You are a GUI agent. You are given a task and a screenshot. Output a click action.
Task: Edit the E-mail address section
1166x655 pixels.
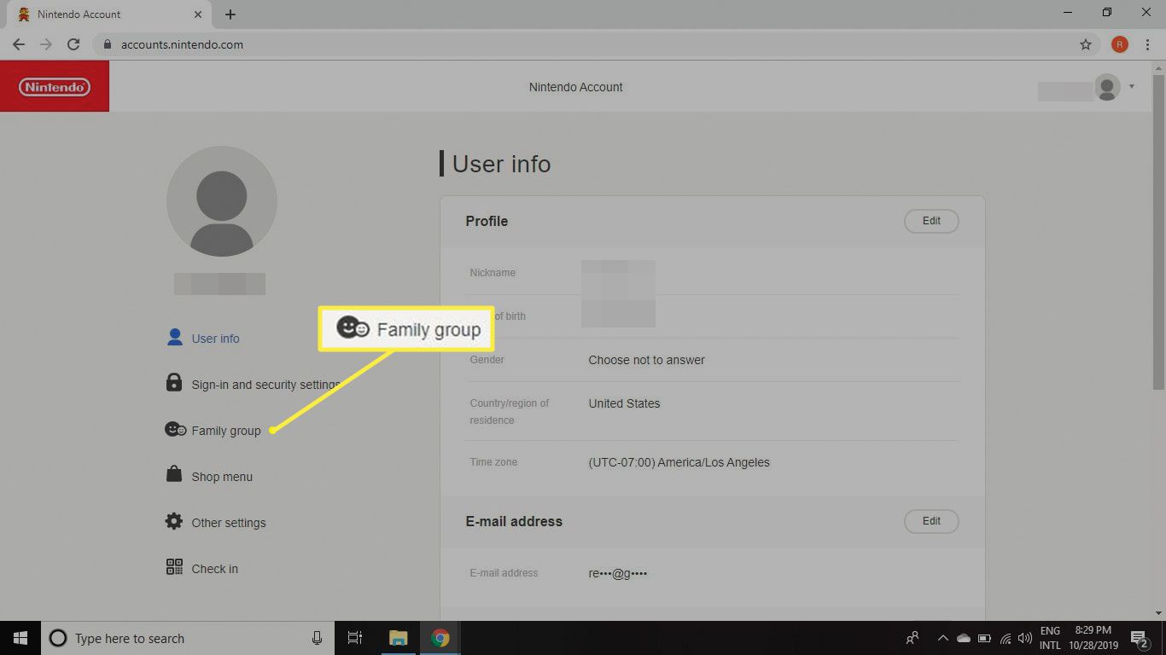point(931,521)
